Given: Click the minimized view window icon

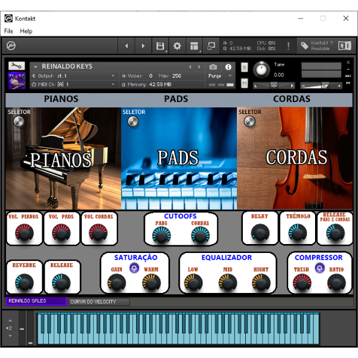Looking at the screenshot, I should (211, 46).
